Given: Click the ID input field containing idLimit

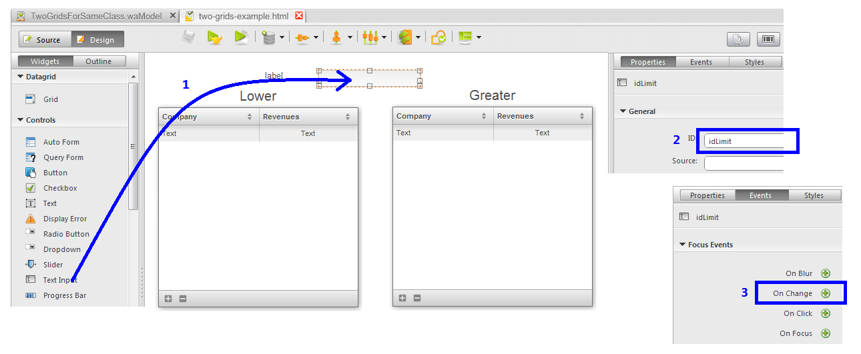Looking at the screenshot, I should tap(744, 141).
